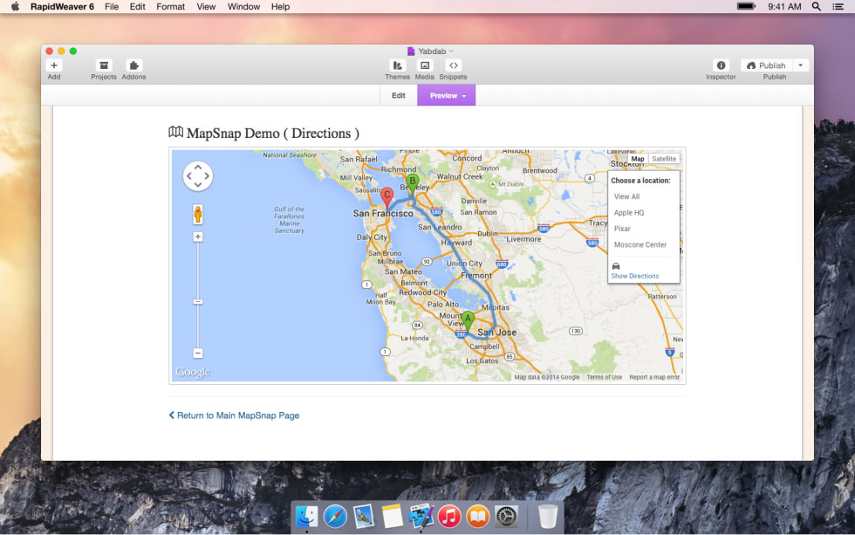The width and height of the screenshot is (855, 535).
Task: Select the Preview tab
Action: (446, 95)
